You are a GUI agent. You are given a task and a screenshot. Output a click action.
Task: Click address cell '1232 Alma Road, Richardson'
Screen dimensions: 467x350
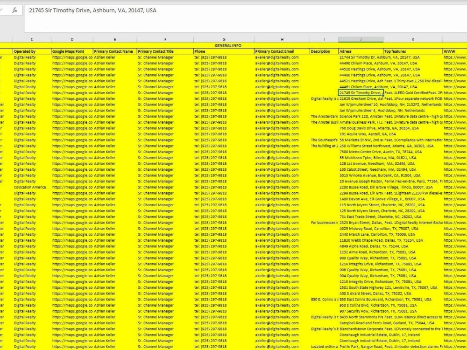point(361,252)
